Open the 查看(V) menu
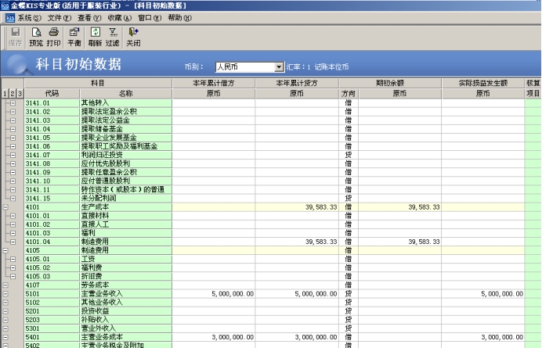 click(89, 18)
